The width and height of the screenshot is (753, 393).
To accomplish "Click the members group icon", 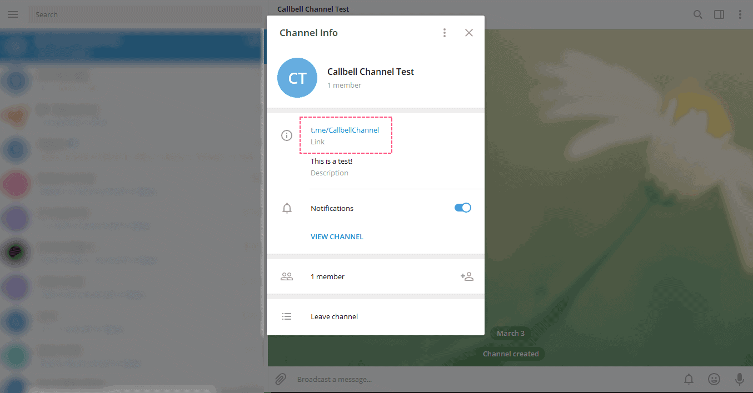I will coord(287,276).
